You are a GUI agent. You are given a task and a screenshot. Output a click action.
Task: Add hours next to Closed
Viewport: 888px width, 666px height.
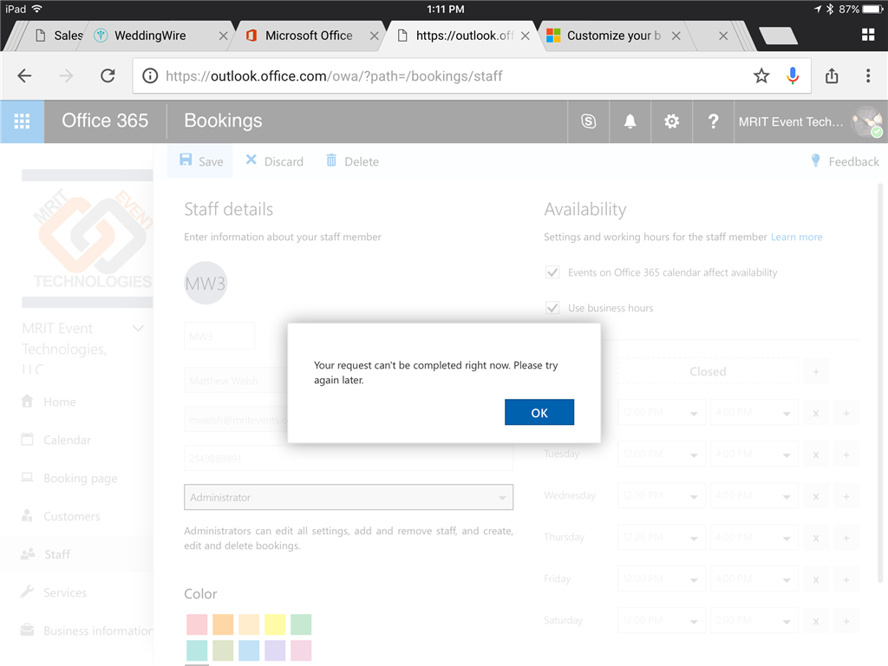(815, 372)
